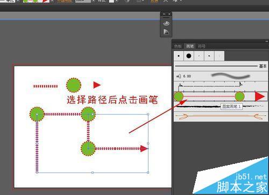This screenshot has height=195, width=269.
Task: Click the bottom-right bounding box handle
Action: tap(148, 172)
